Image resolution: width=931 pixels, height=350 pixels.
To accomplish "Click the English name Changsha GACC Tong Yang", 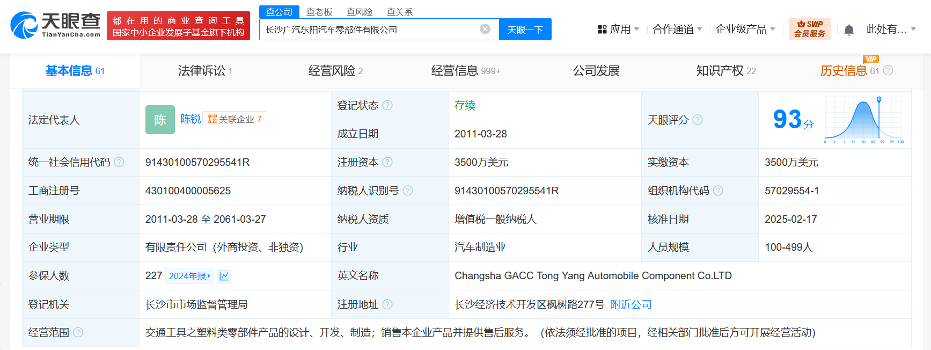I will (593, 275).
